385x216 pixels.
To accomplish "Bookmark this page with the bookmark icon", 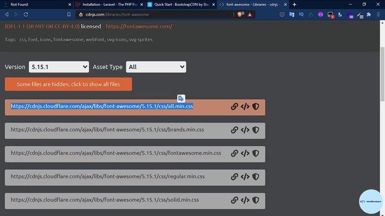I will coord(69,14).
